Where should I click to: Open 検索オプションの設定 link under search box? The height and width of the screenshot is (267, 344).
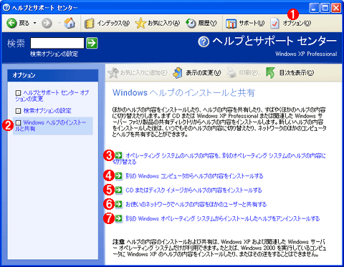(x=54, y=54)
